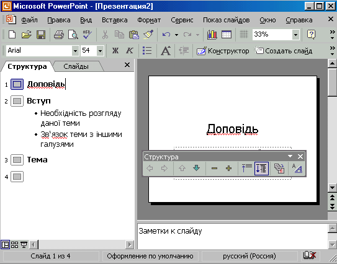Viewport: 337px width, 264px height.
Task: Close the outline pane with X
Action: click(127, 65)
